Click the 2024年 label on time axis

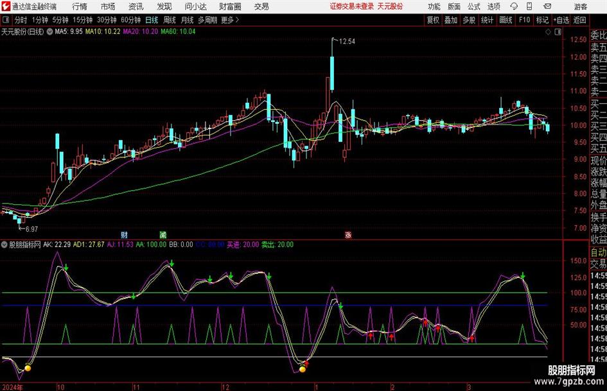tap(12, 387)
